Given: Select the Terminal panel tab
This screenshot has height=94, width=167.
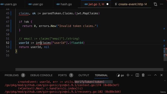Looking at the screenshot, I should pos(101,75).
